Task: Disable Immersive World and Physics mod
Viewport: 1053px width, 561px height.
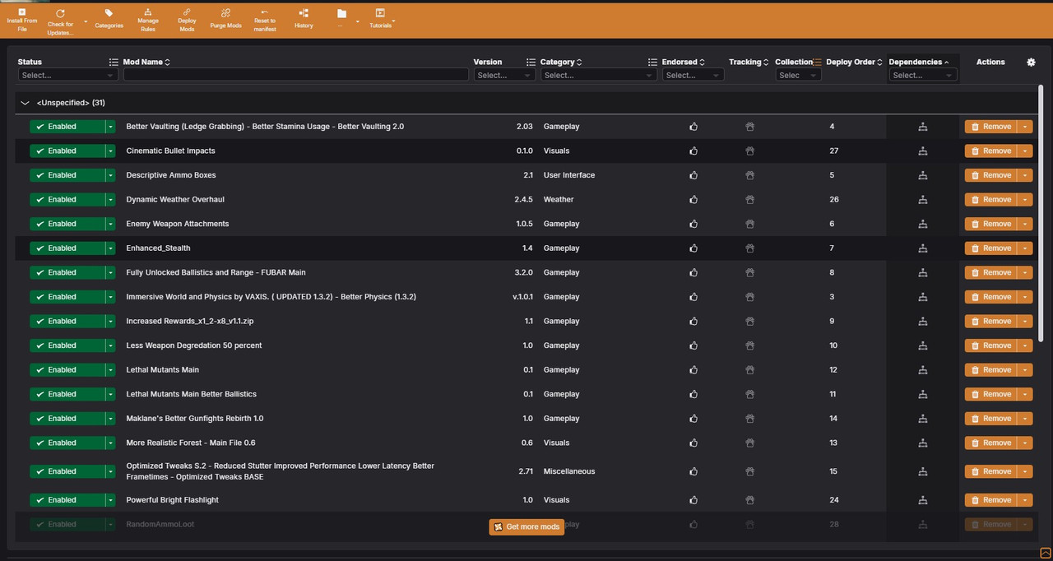Action: (67, 297)
